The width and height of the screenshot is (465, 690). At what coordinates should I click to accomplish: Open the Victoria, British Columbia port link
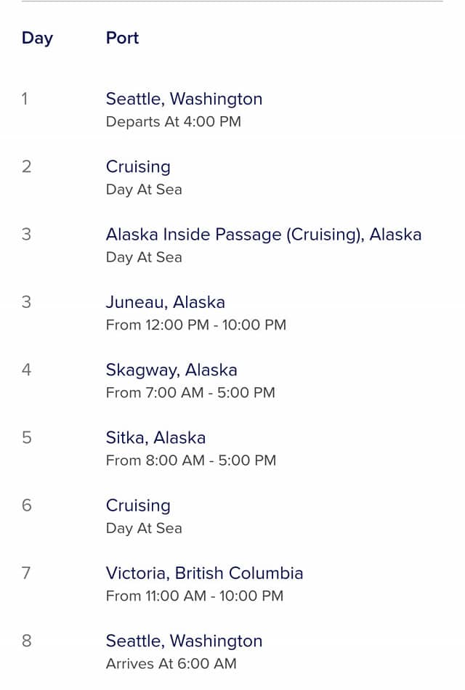pyautogui.click(x=205, y=573)
